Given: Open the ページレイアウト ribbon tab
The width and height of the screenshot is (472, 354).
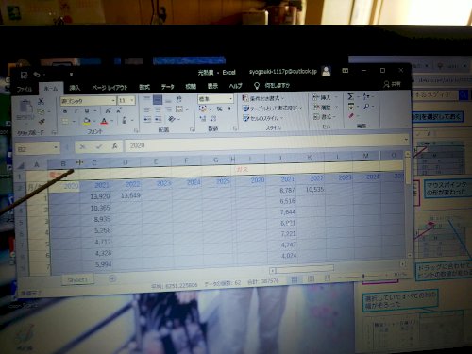Looking at the screenshot, I should coord(110,88).
